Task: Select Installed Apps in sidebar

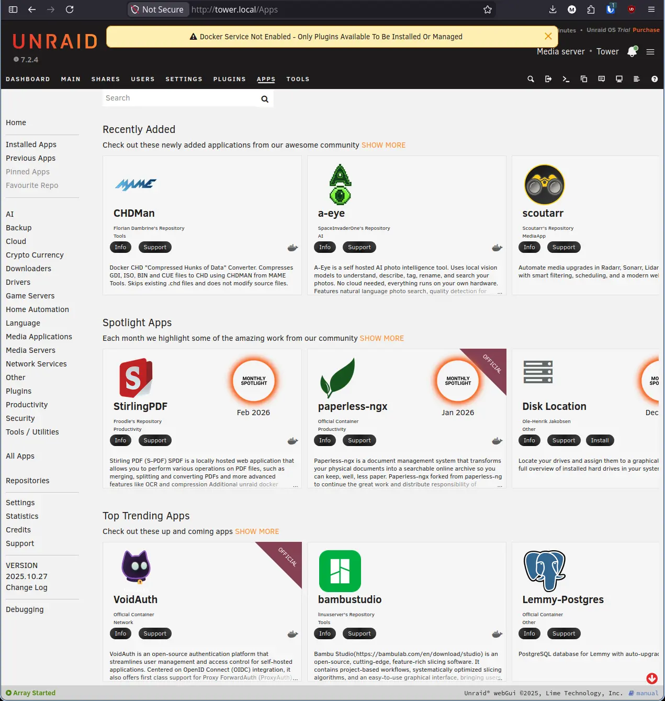Action: tap(31, 144)
